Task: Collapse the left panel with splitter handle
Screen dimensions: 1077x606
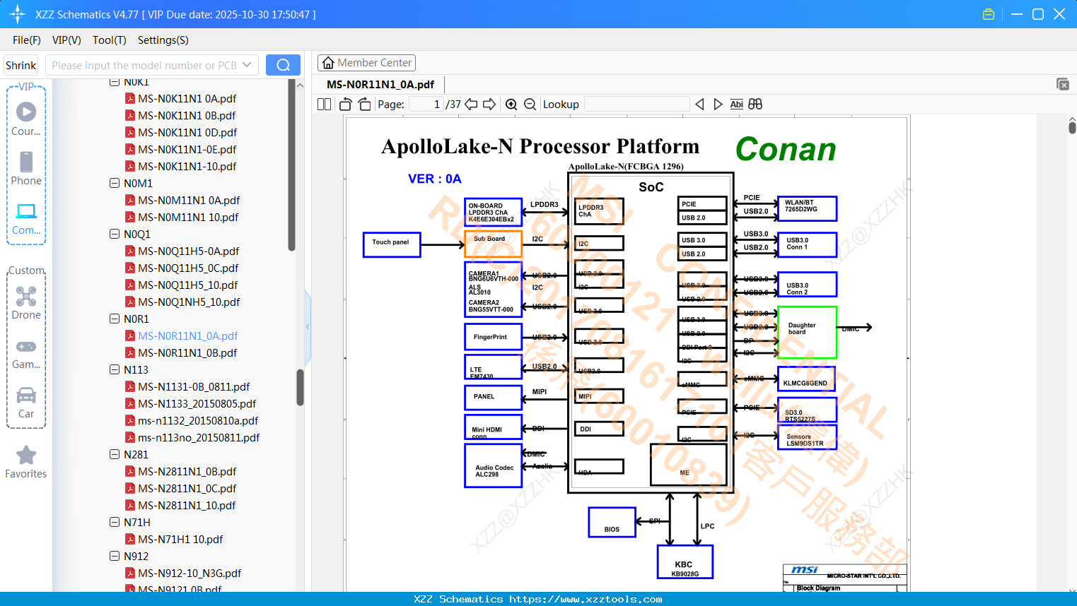Action: tap(308, 326)
